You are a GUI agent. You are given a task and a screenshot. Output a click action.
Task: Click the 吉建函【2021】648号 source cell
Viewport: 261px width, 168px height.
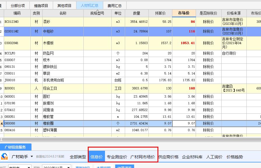click(x=234, y=88)
